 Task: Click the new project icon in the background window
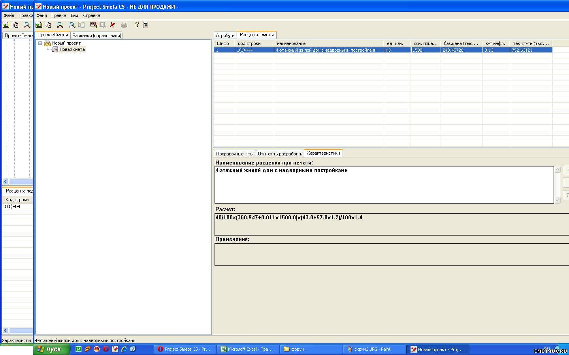(6, 25)
